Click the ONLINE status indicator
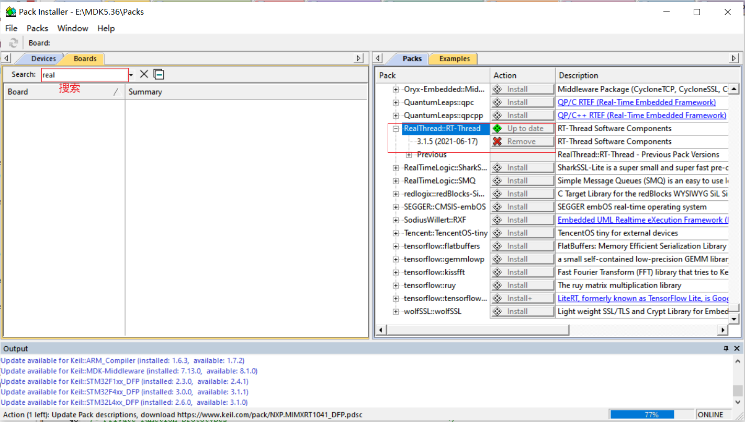Image resolution: width=745 pixels, height=422 pixels. tap(710, 414)
